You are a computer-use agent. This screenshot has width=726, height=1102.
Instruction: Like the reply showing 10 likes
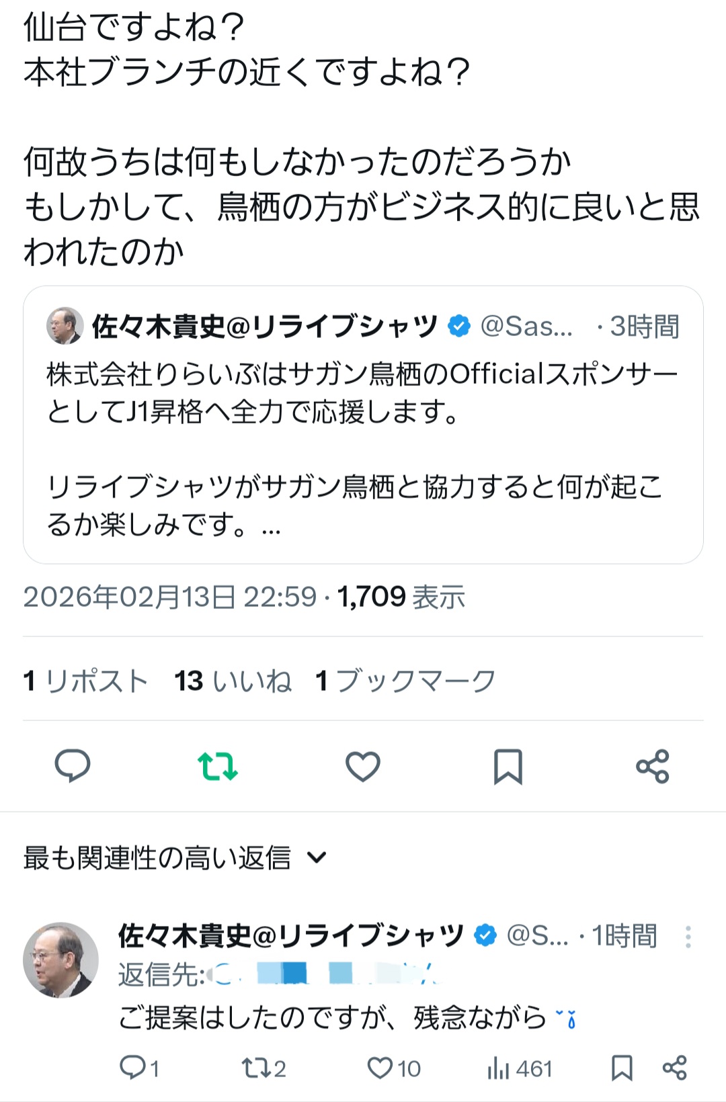tap(380, 1068)
